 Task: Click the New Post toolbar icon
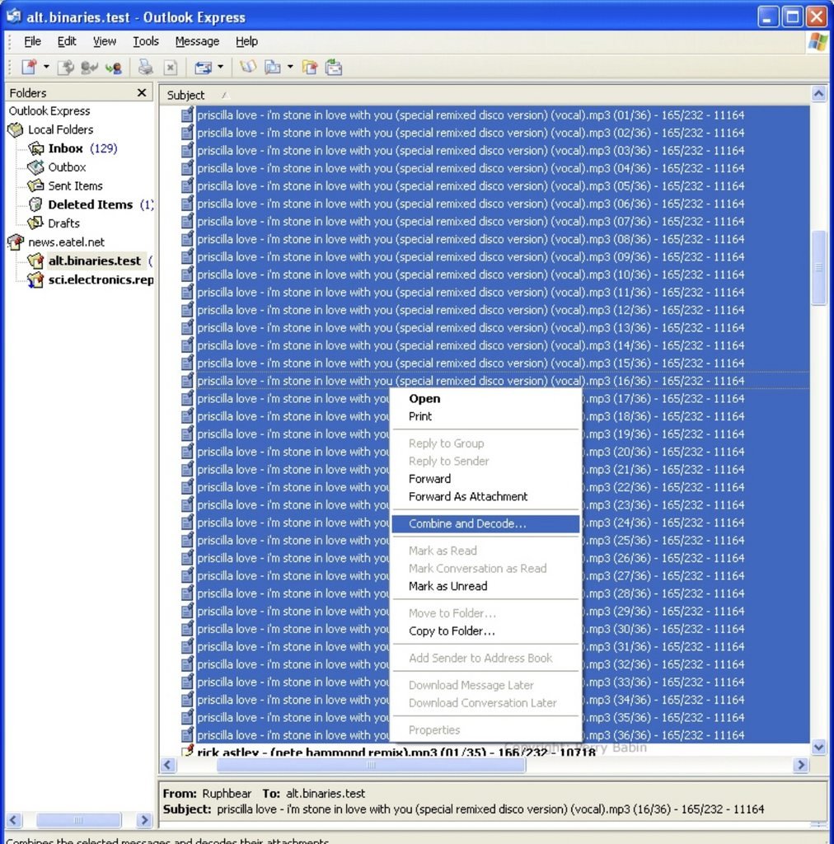tap(29, 68)
